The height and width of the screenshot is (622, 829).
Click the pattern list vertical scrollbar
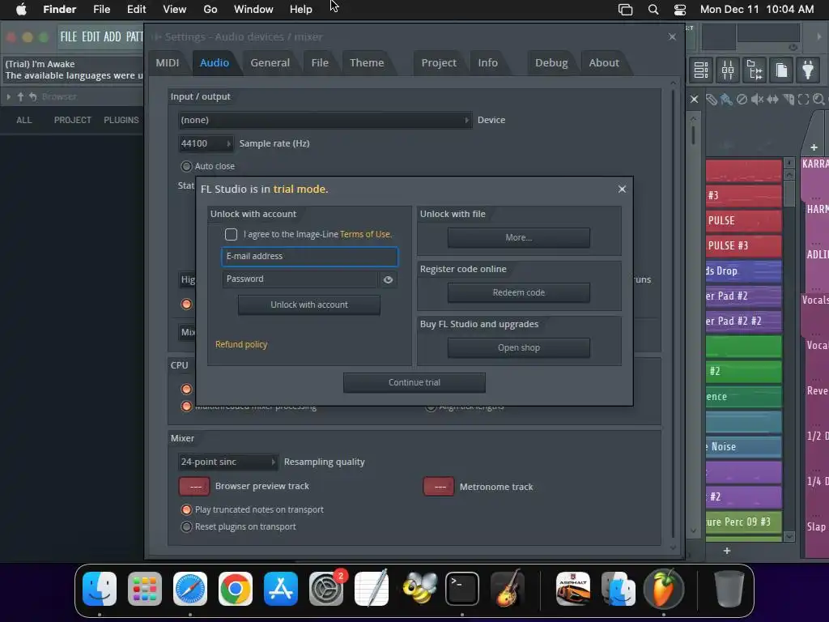[x=789, y=194]
